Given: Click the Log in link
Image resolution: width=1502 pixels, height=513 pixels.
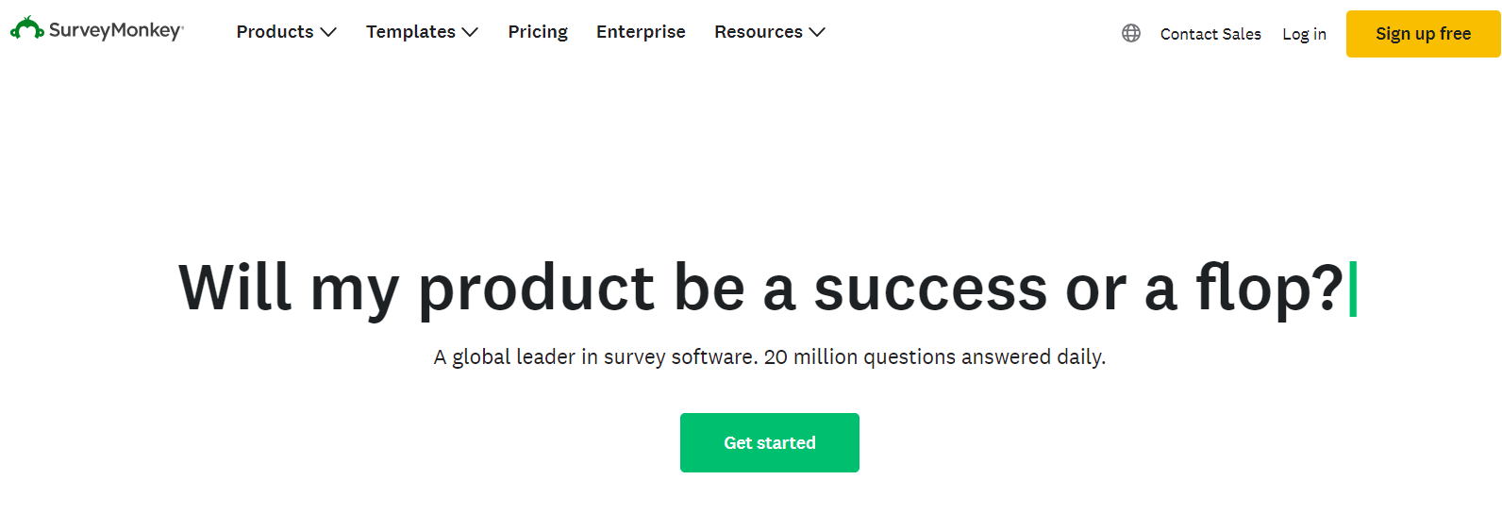Looking at the screenshot, I should coord(1304,34).
